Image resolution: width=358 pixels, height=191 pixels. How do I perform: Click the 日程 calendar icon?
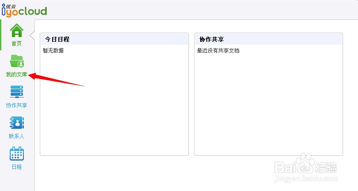pos(17,154)
